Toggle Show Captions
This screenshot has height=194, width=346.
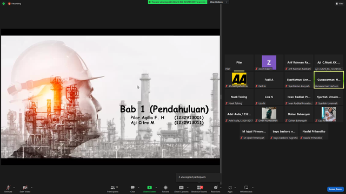tap(181, 189)
